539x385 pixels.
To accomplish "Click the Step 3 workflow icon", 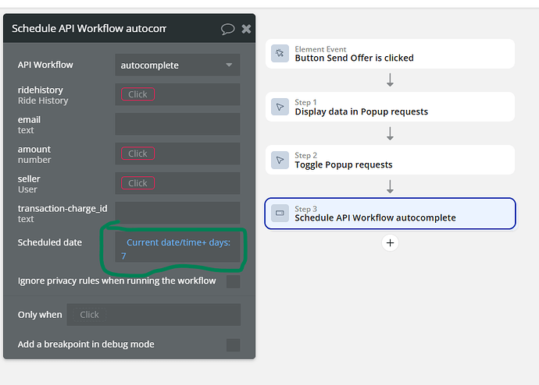I will coord(280,213).
